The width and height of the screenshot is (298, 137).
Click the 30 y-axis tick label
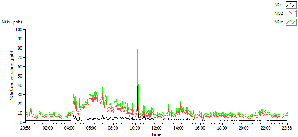point(20,95)
